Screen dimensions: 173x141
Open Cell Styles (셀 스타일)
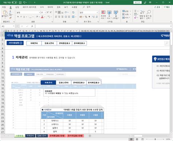tap(116, 15)
